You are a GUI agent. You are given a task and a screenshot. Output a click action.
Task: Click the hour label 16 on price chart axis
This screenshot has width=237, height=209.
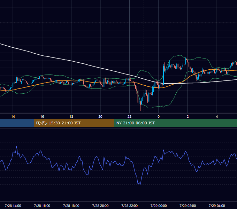click(x=42, y=117)
